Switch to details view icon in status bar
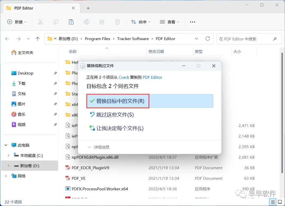Viewport: 285px width, 206px height. click(273, 202)
